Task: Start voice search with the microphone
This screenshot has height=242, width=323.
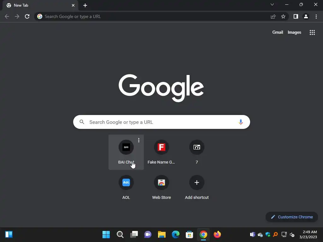Action: tap(241, 122)
